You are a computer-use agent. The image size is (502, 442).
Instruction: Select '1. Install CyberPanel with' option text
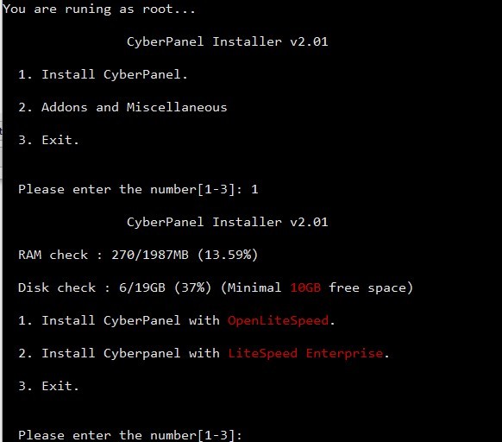(119, 320)
